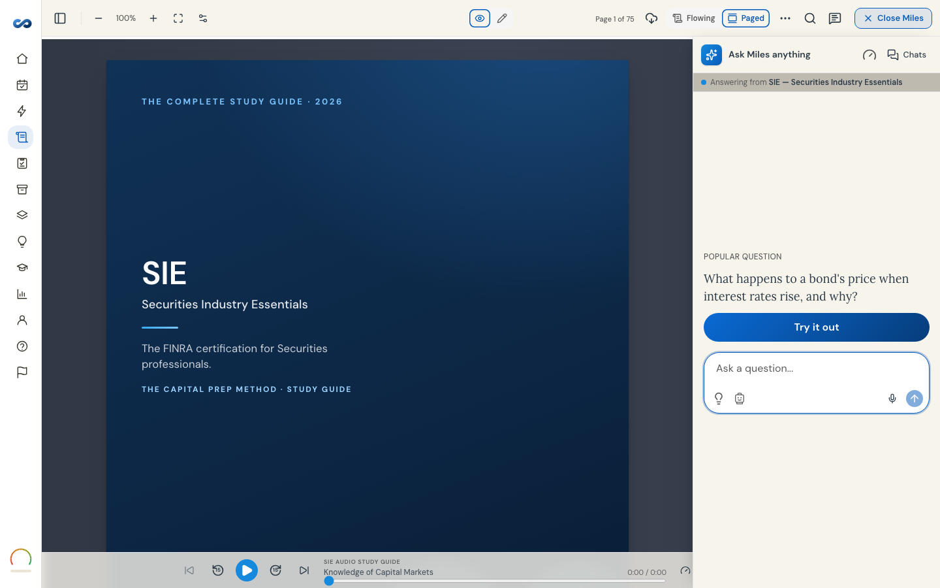Click the circular avatar at sidebar bottom
940x588 pixels.
pyautogui.click(x=21, y=559)
